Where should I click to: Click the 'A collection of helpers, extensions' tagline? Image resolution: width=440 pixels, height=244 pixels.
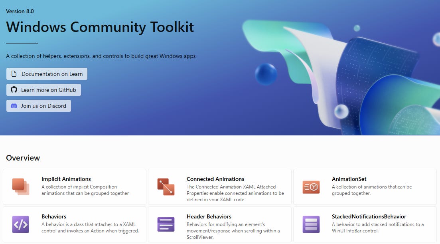(x=101, y=56)
